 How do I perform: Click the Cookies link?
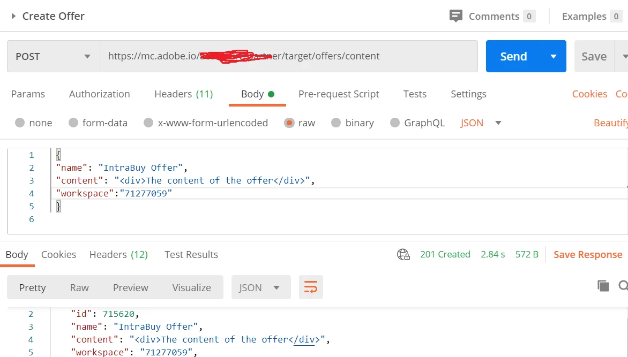point(589,94)
